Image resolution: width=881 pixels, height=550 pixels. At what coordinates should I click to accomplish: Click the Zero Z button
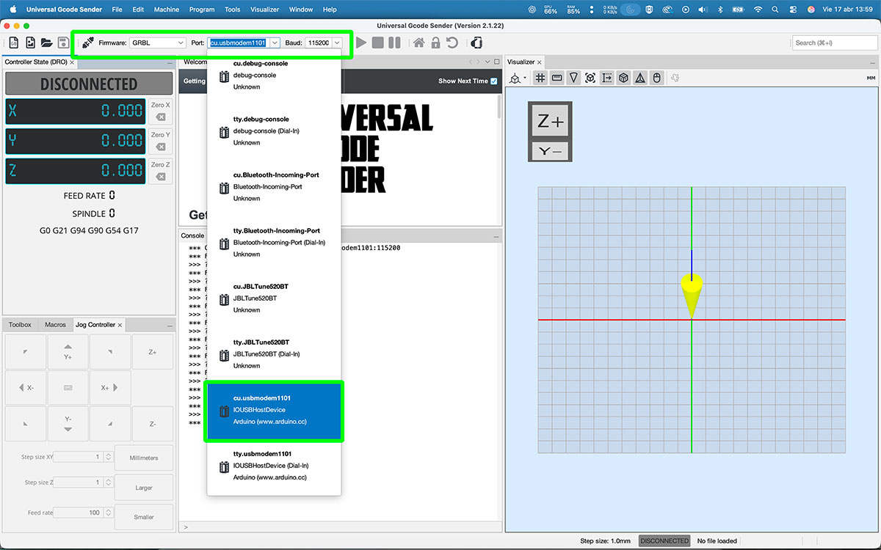pyautogui.click(x=161, y=170)
